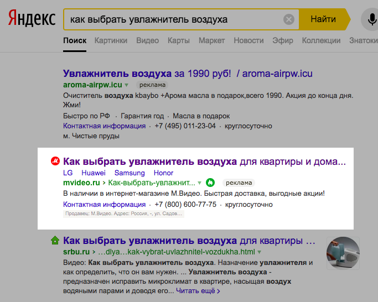Click the phone number +7 (800) 600-77-75
This screenshot has width=378, height=302.
185,205
